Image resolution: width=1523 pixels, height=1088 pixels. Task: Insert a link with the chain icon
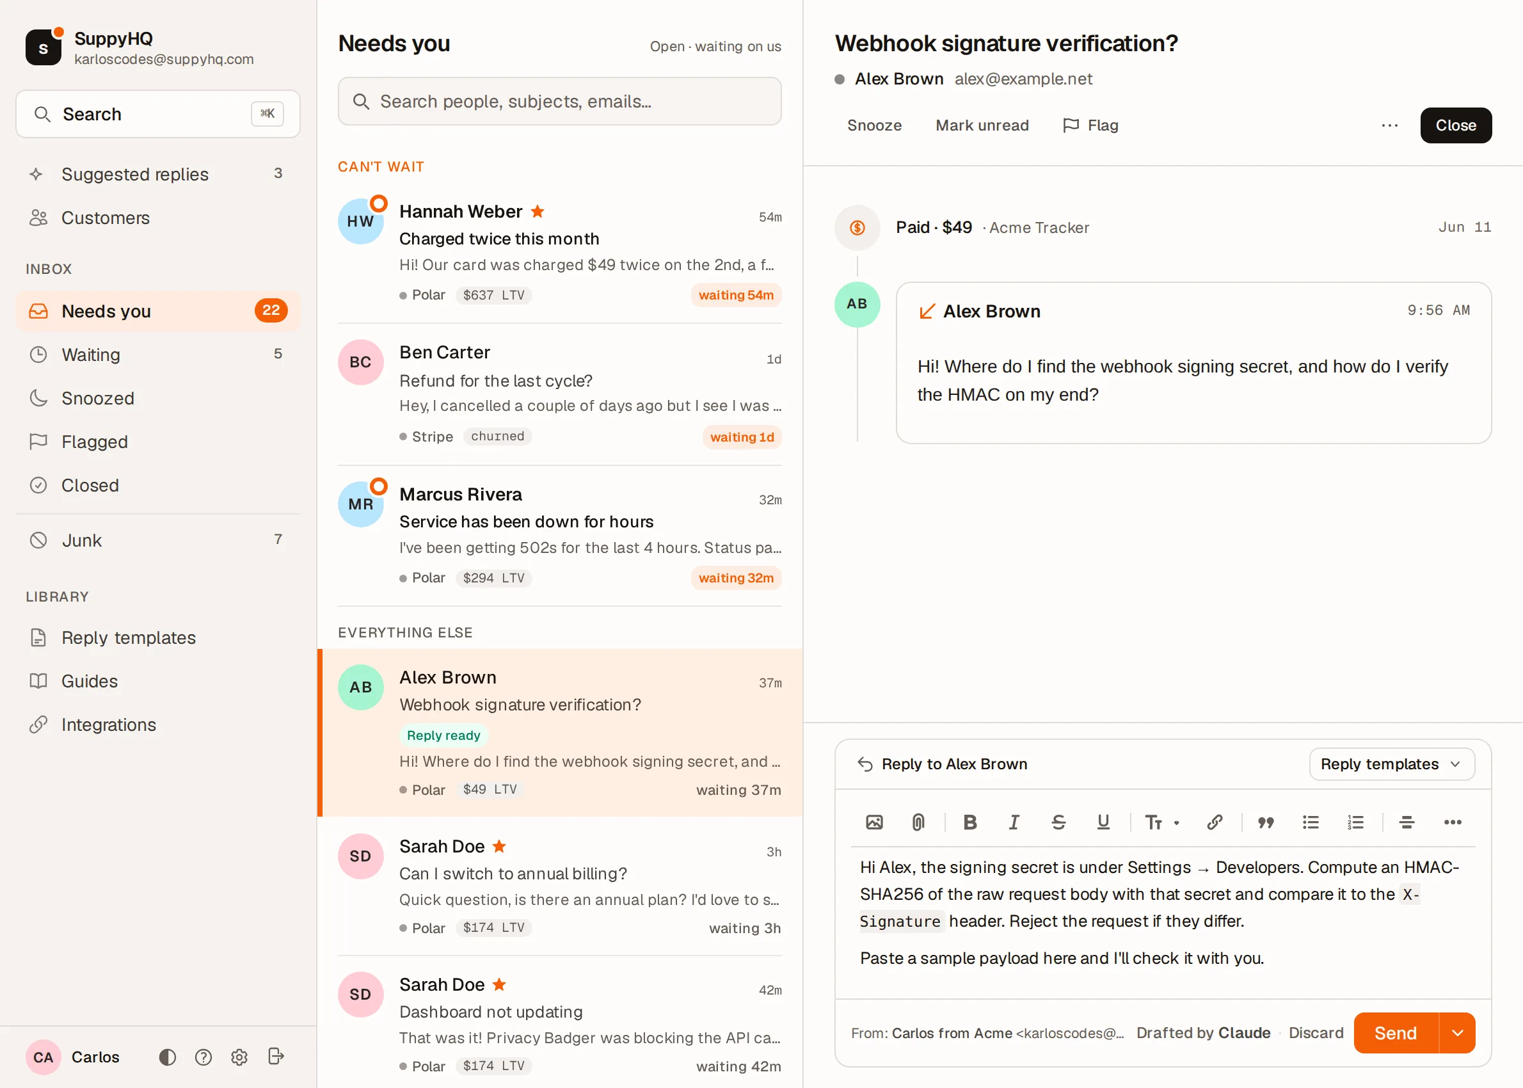click(x=1215, y=822)
